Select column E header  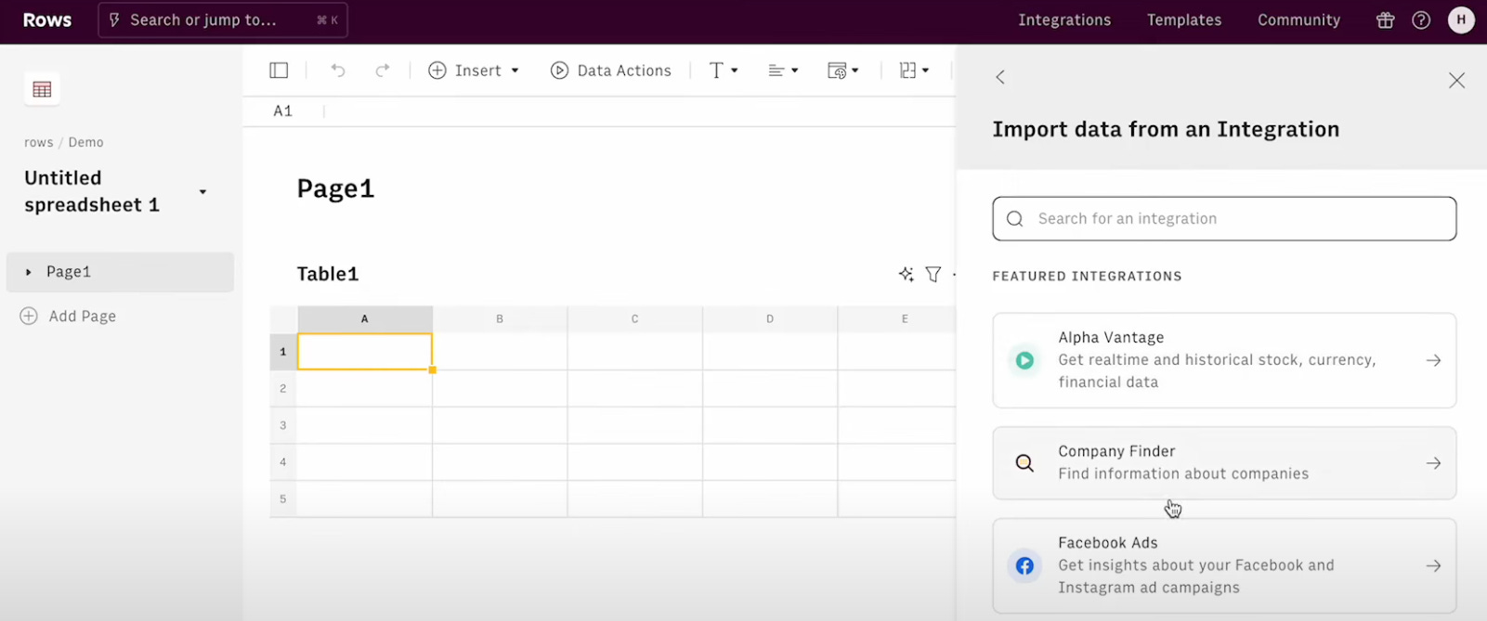tap(897, 318)
